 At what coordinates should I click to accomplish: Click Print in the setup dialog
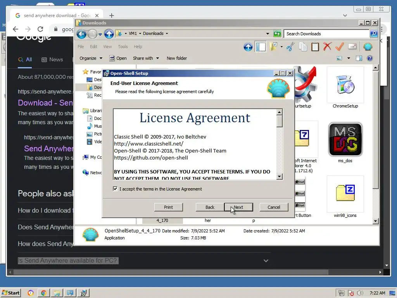(x=168, y=207)
